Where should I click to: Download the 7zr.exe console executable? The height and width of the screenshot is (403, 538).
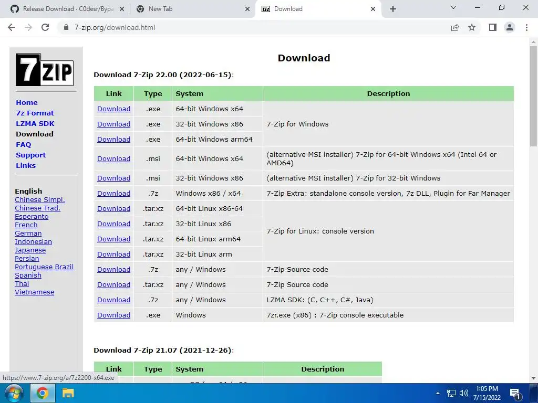click(113, 315)
